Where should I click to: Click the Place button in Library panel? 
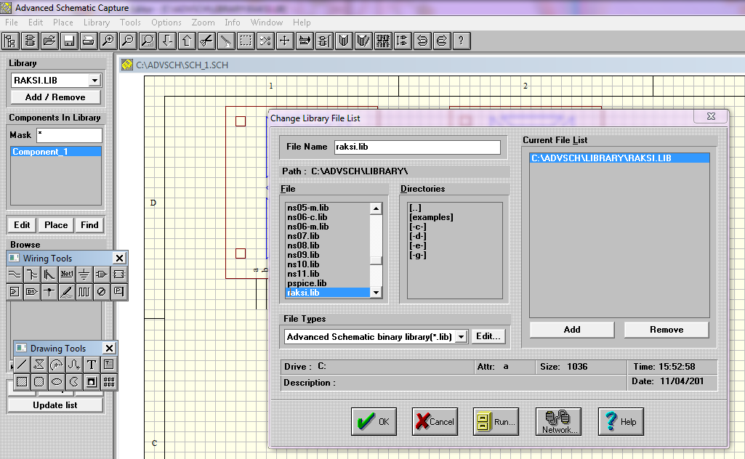[56, 225]
